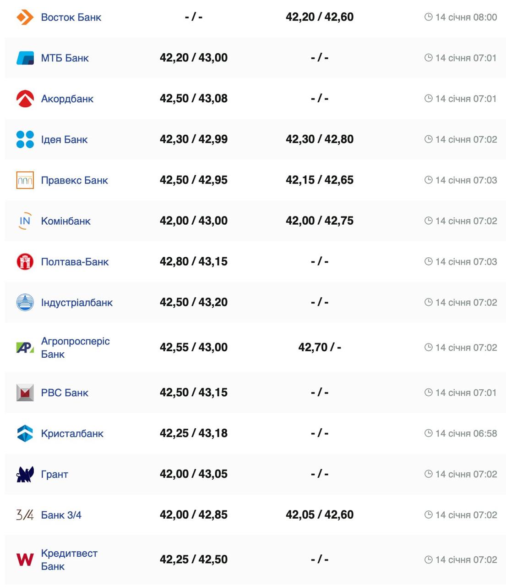
Task: Click the Правекс Банк logo icon
Action: point(25,180)
